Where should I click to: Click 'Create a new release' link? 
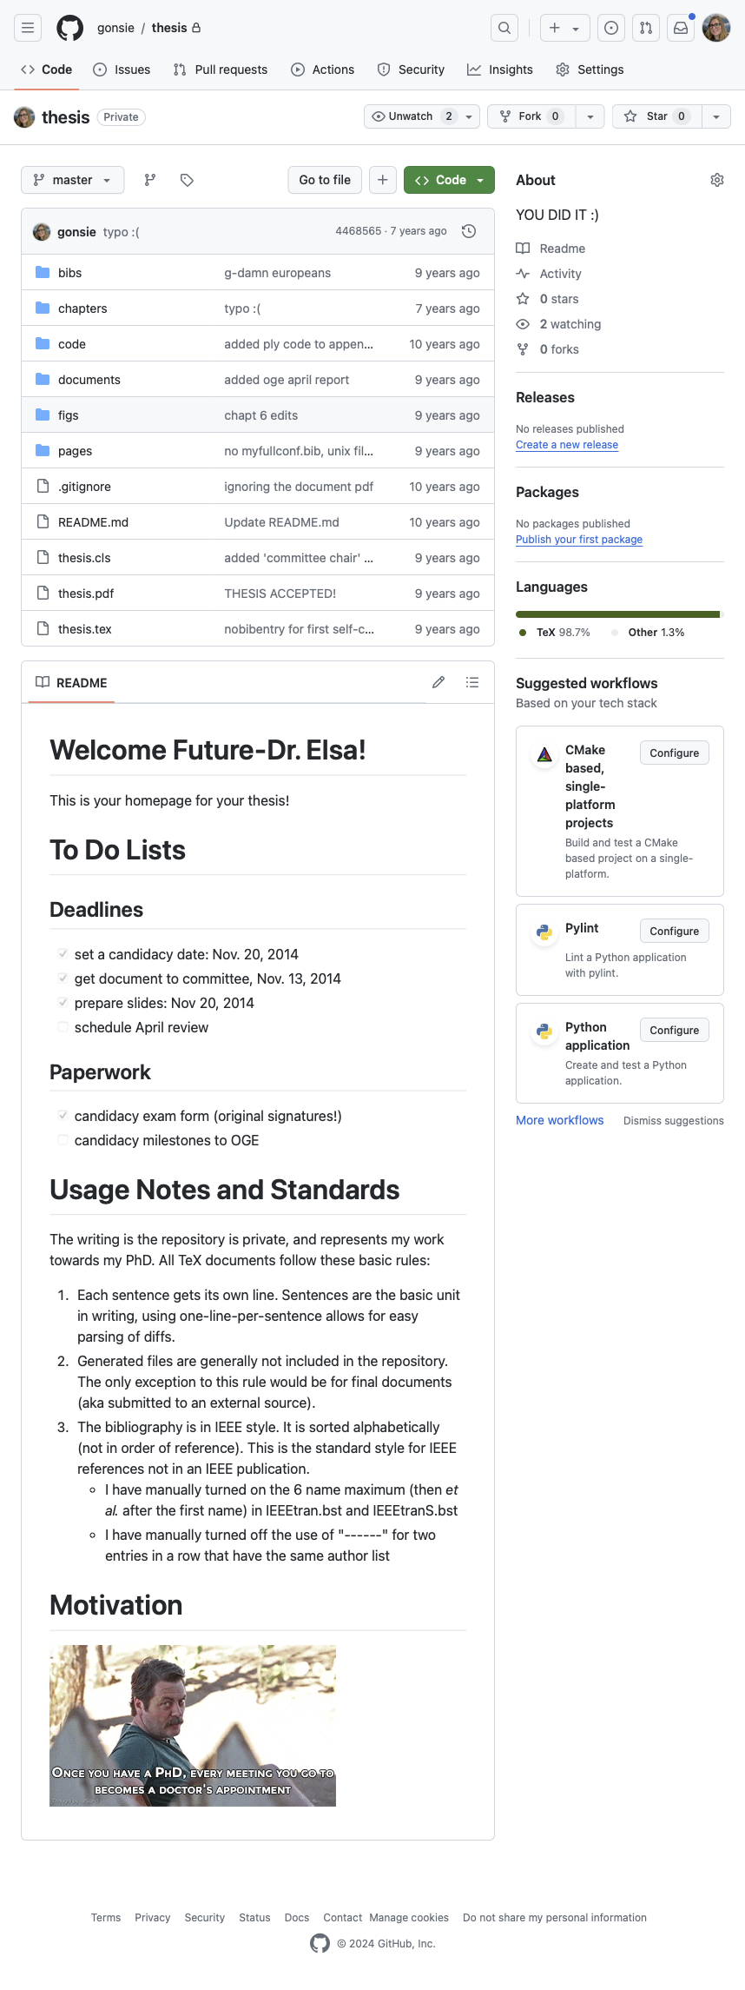567,445
